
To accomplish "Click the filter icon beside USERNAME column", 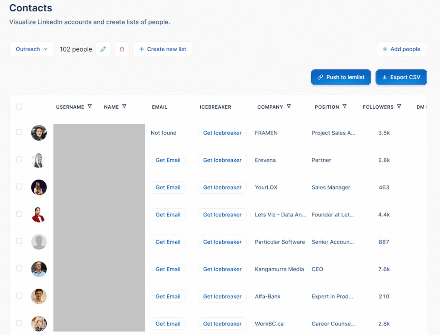I will tap(90, 107).
